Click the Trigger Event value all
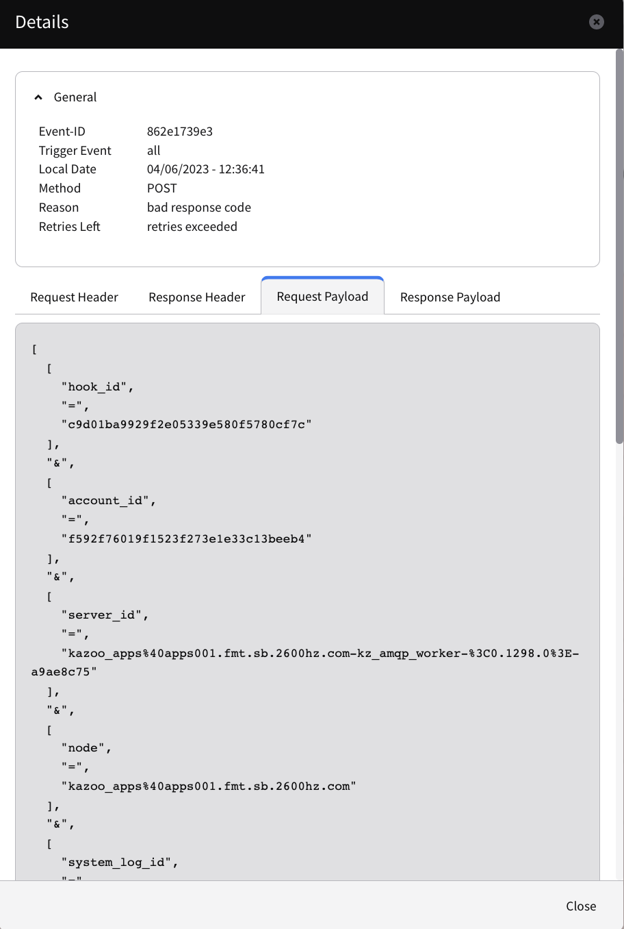This screenshot has height=929, width=624. 154,151
